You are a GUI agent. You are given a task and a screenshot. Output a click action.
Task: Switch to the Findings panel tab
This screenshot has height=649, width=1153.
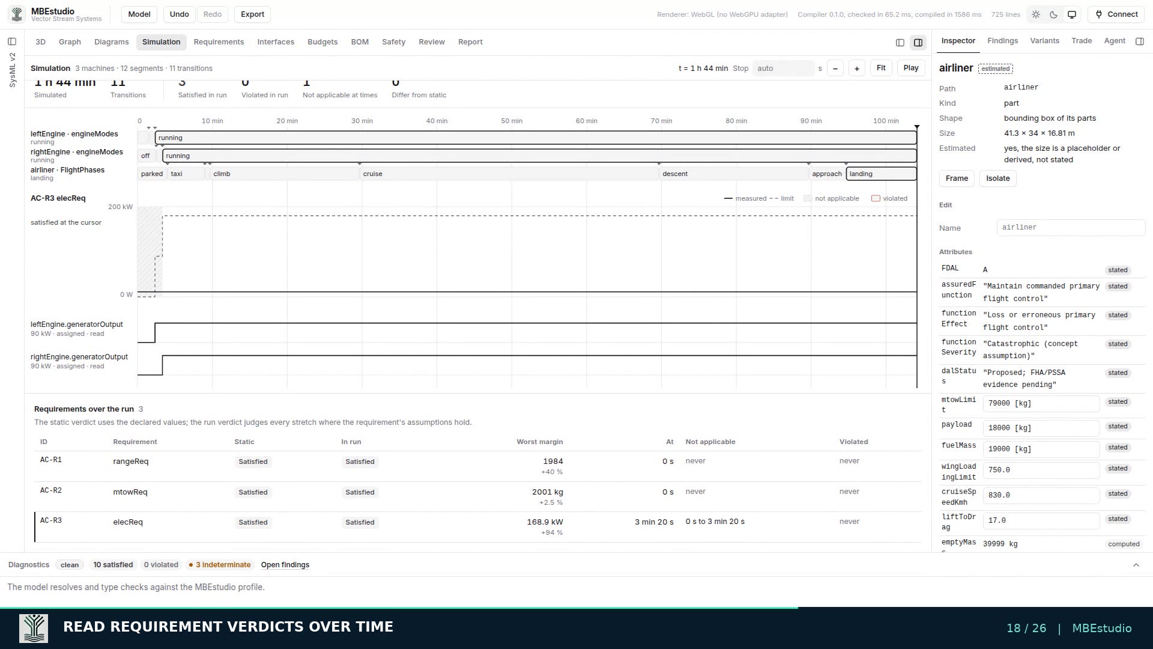(x=1002, y=41)
